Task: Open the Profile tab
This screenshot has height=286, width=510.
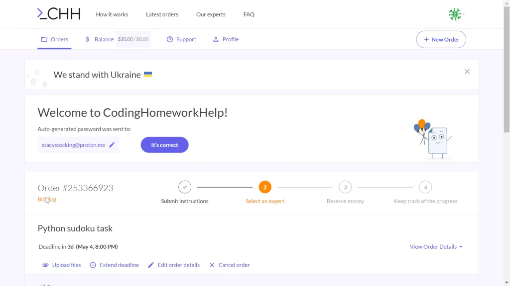Action: click(x=226, y=39)
